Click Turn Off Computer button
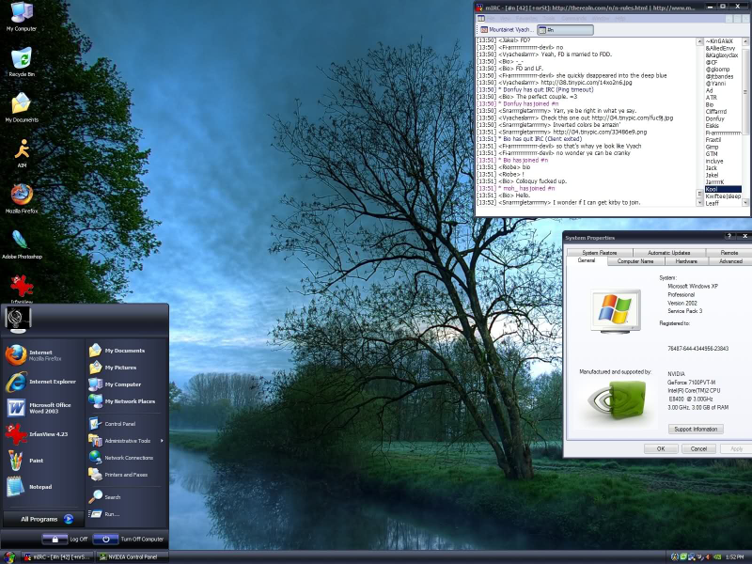This screenshot has height=564, width=752. click(x=129, y=539)
